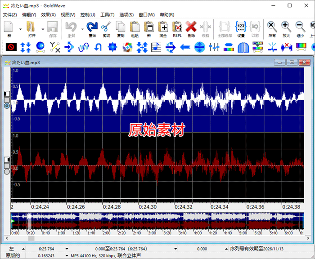Open the selection range dropdown arrow after (6:25.764)
This screenshot has height=259, width=315.
[175, 249]
